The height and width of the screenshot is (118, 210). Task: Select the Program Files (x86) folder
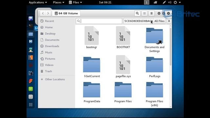tap(155, 90)
